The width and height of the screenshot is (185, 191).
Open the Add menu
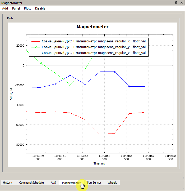pos(5,8)
